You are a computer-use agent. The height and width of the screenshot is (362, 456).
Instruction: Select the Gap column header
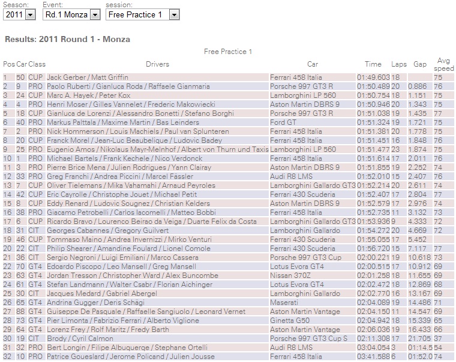coord(419,64)
